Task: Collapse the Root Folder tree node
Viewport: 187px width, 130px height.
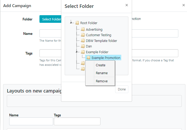Action: 71,23
